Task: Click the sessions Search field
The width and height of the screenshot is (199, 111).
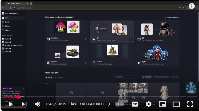Action: 126,77
